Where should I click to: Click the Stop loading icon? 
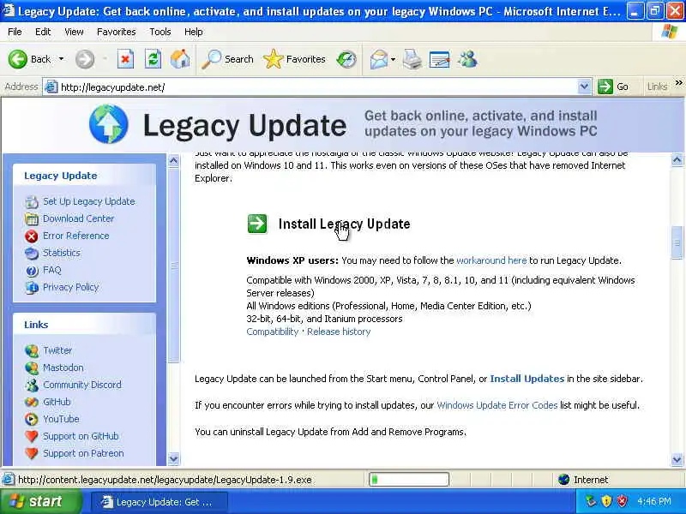tap(125, 59)
